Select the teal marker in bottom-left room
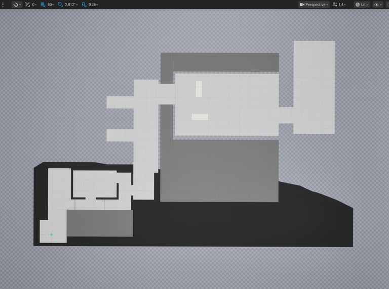Viewport: 389px width, 289px height. click(x=51, y=234)
